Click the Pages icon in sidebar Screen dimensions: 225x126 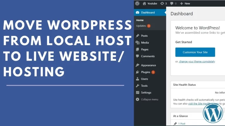point(137,49)
